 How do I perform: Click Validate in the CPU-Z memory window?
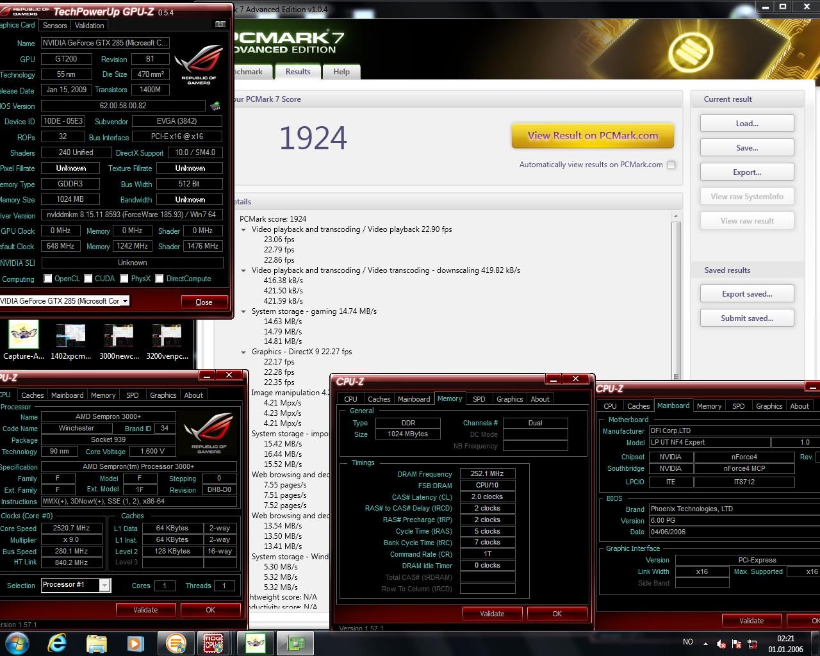492,614
